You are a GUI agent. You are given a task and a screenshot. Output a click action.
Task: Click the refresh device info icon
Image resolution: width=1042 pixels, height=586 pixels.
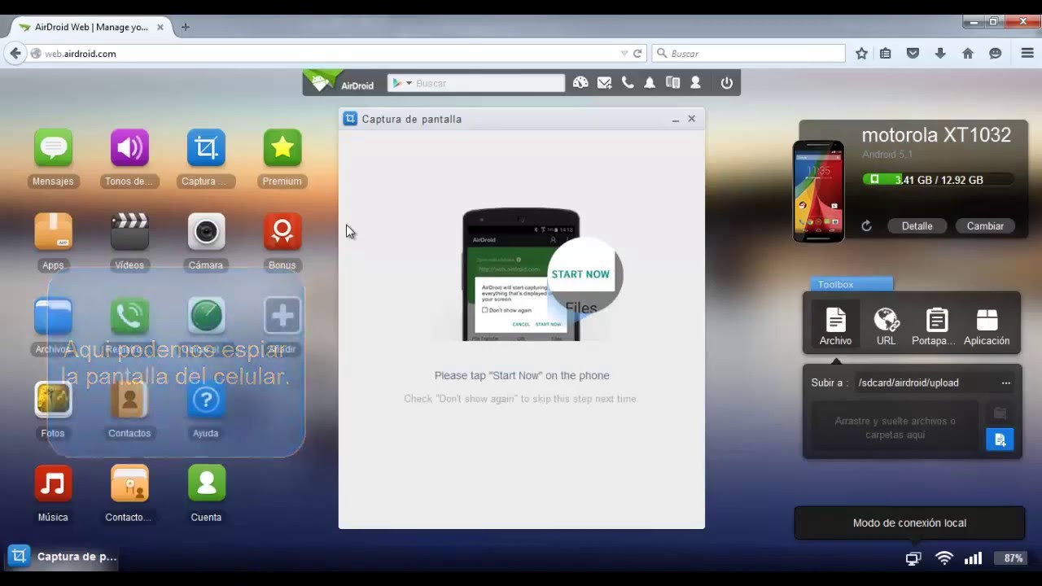[x=866, y=226]
